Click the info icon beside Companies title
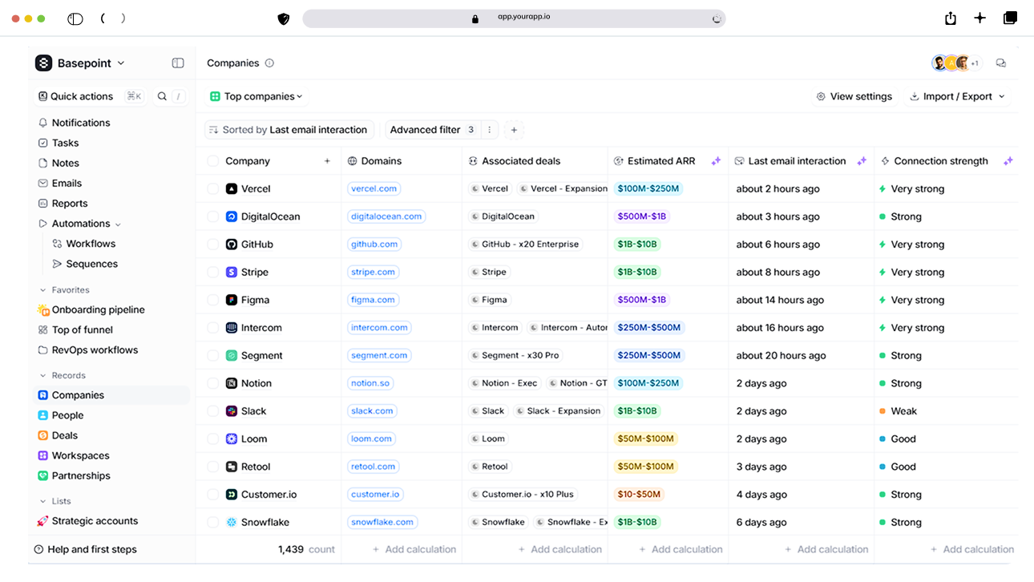The image size is (1034, 582). click(x=269, y=63)
